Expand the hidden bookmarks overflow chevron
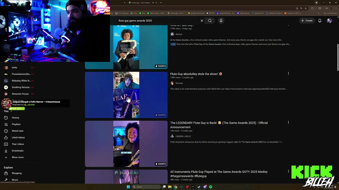The width and height of the screenshot is (339, 190). tap(319, 13)
